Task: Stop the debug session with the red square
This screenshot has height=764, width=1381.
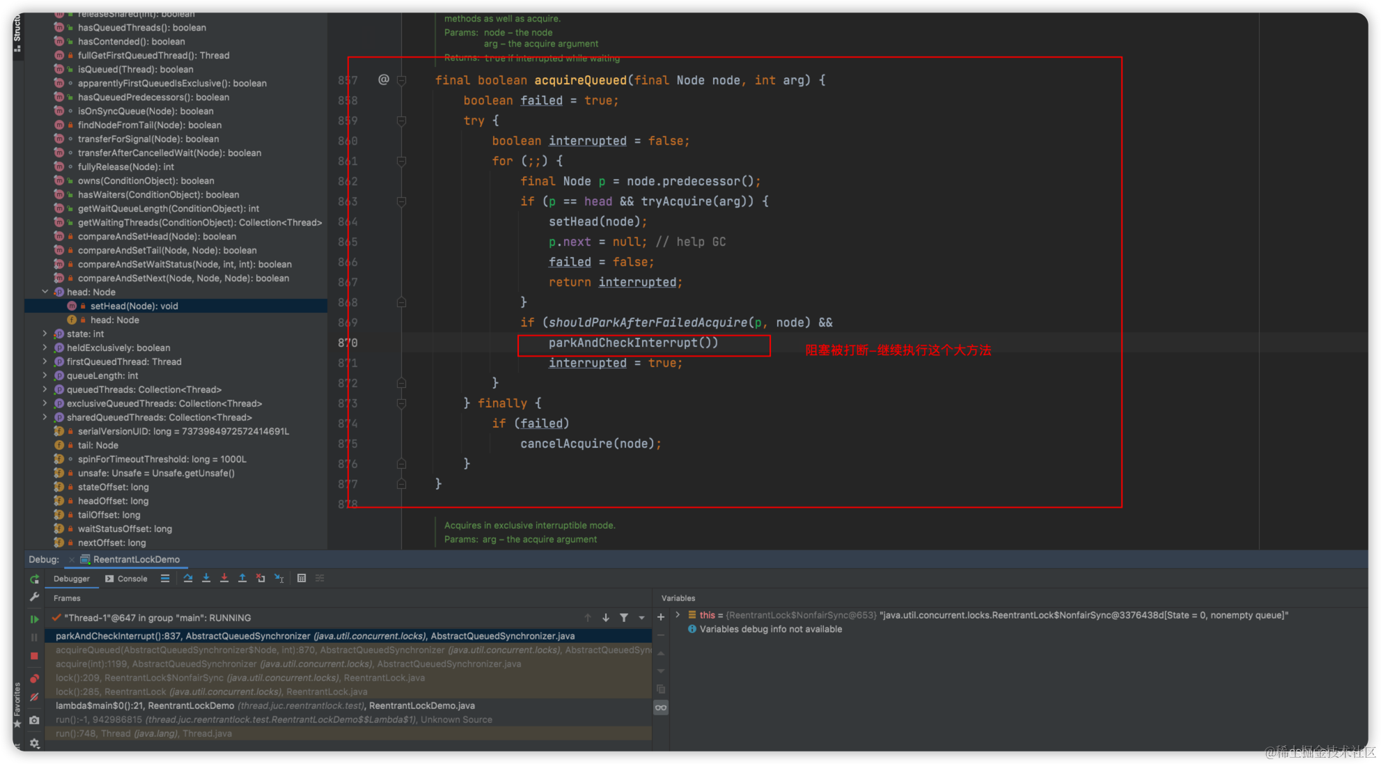Action: pyautogui.click(x=34, y=656)
